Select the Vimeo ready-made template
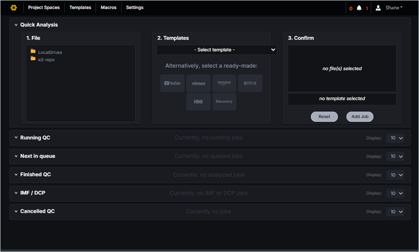Viewport: 419px width, 252px height. click(198, 83)
